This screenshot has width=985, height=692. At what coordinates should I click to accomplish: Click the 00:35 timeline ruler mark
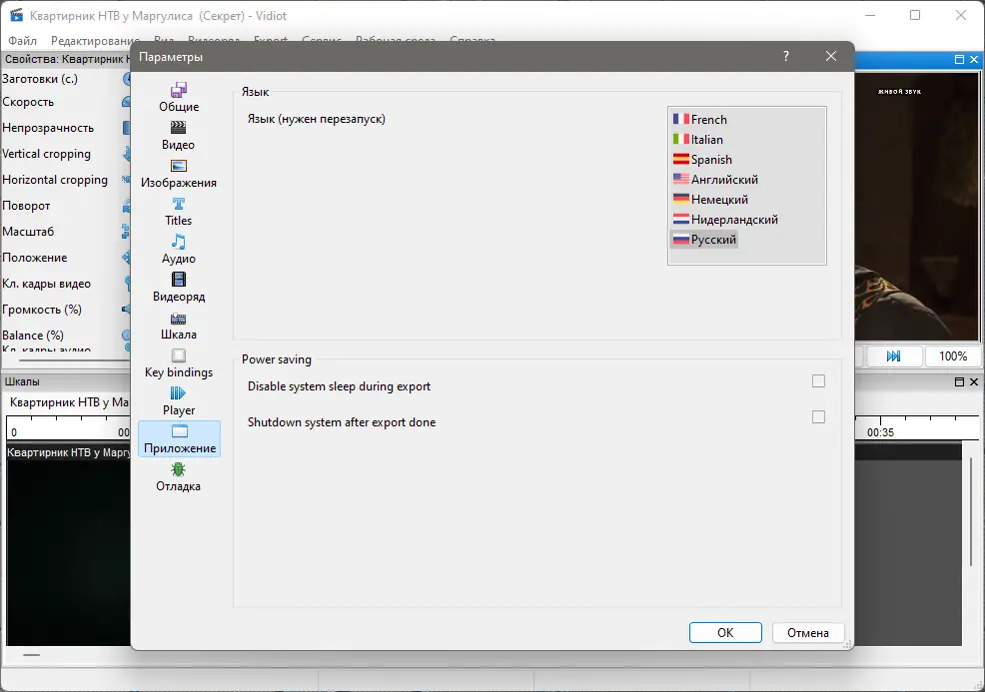point(880,432)
